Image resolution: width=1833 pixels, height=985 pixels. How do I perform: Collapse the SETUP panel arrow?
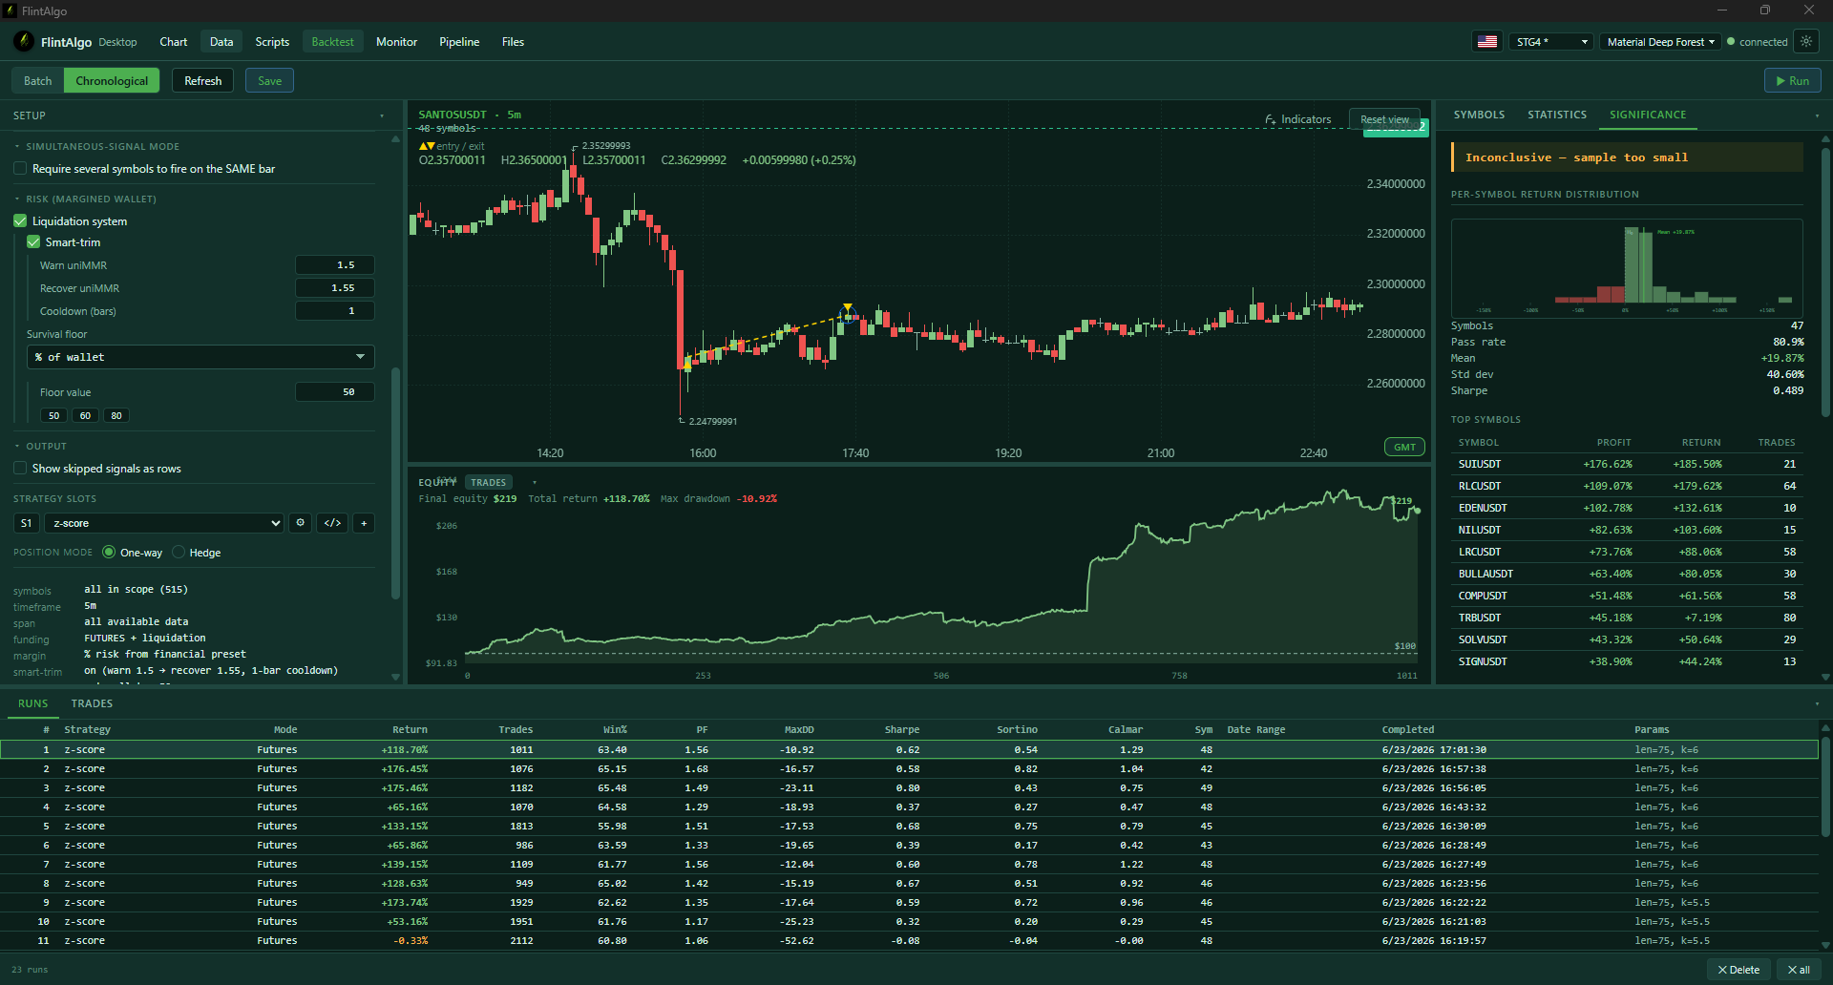tap(382, 116)
